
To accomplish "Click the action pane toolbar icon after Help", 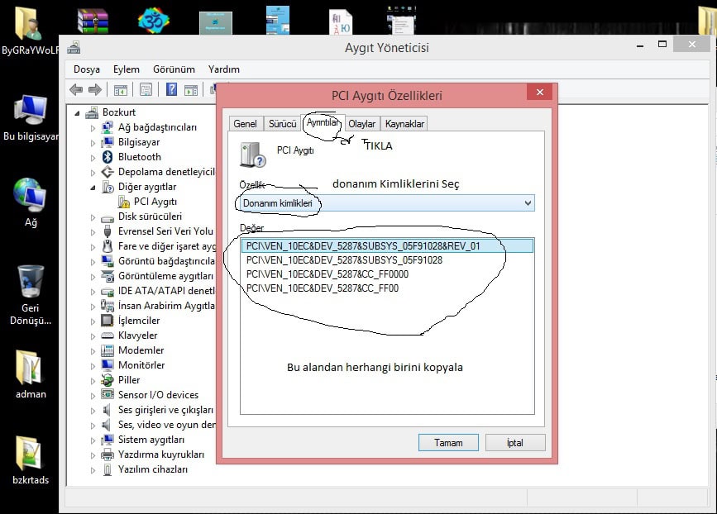I will click(x=191, y=90).
